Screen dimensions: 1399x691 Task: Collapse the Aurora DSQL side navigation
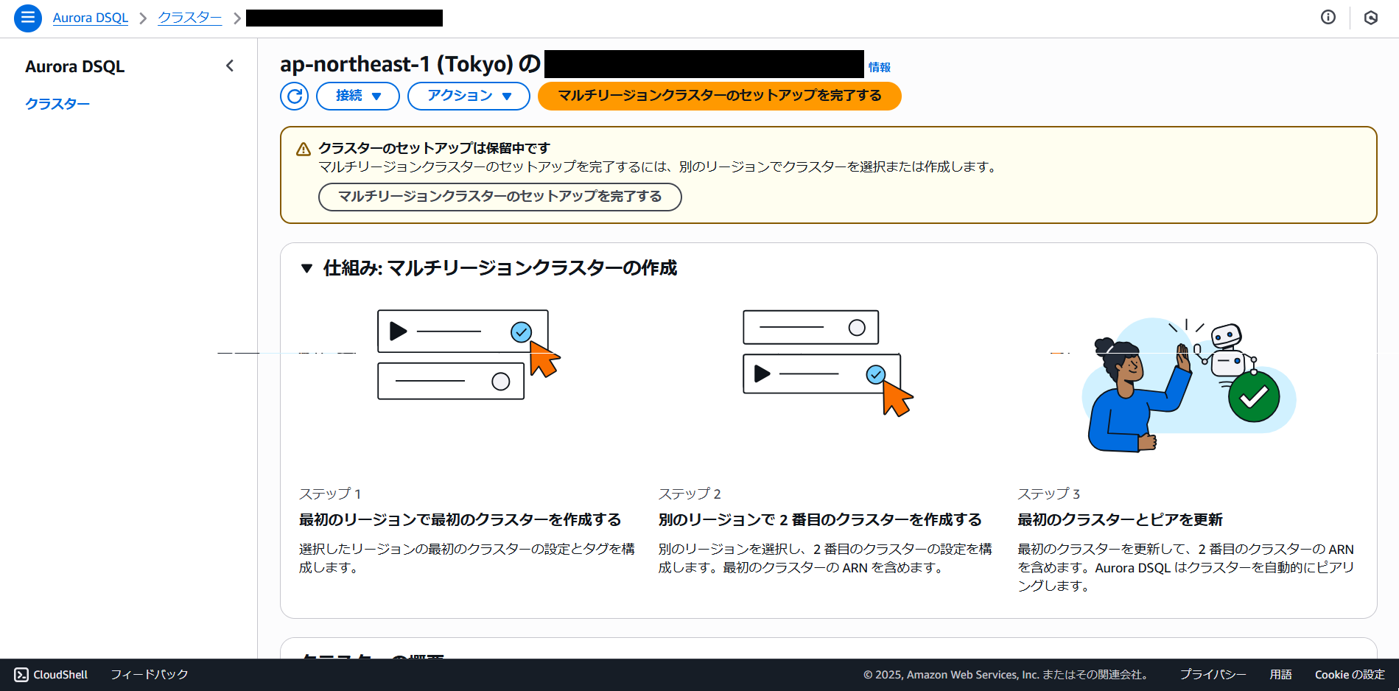(x=230, y=66)
